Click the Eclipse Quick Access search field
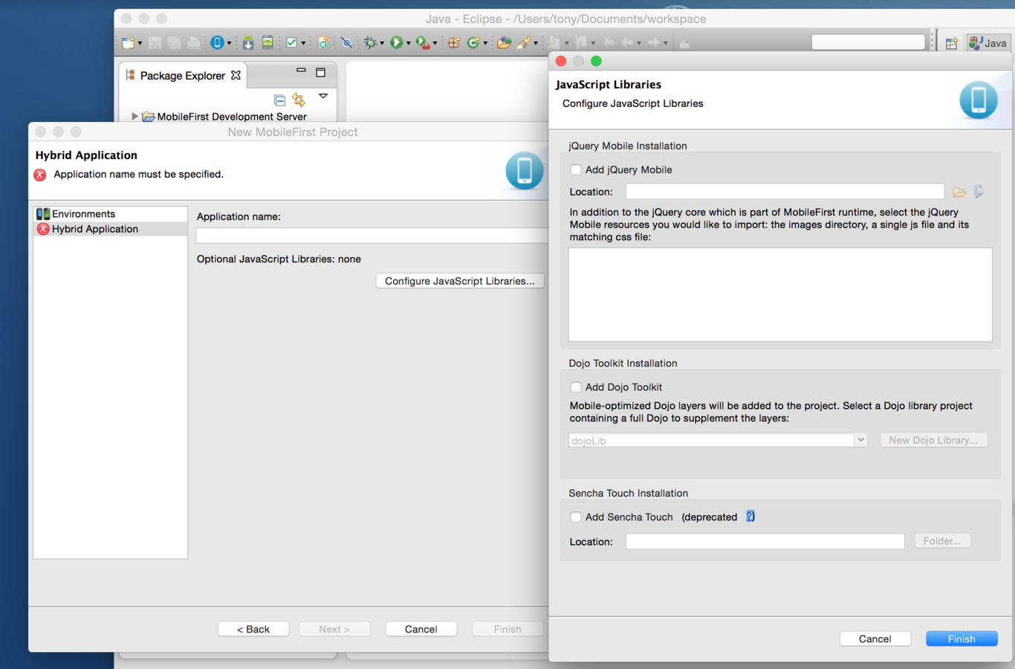Image resolution: width=1015 pixels, height=669 pixels. point(868,42)
